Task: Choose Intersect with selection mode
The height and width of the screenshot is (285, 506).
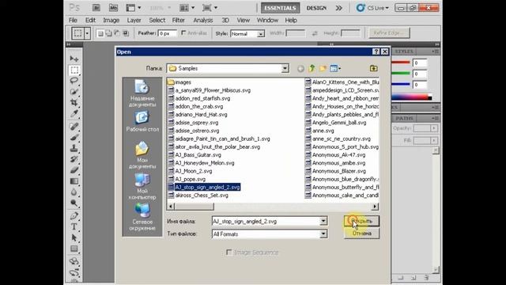Action: (x=125, y=33)
